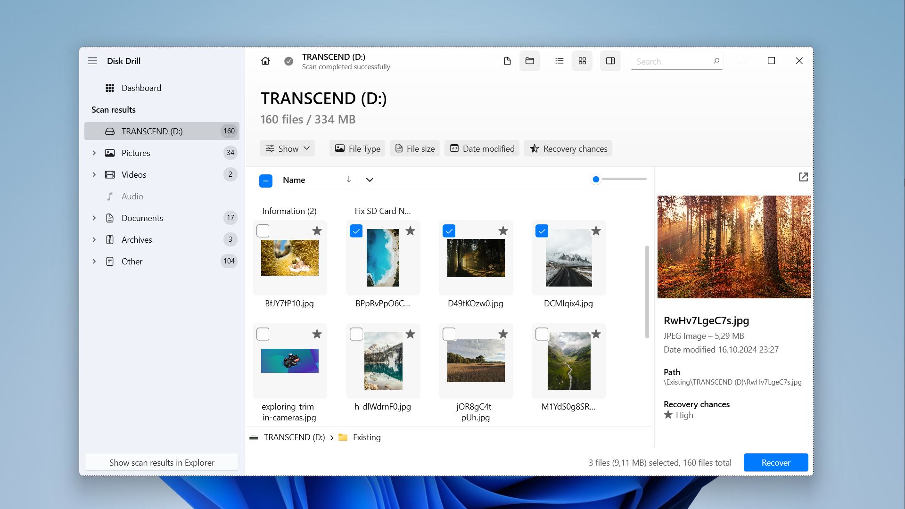This screenshot has width=905, height=509.
Task: Open the File size filter button
Action: [415, 148]
